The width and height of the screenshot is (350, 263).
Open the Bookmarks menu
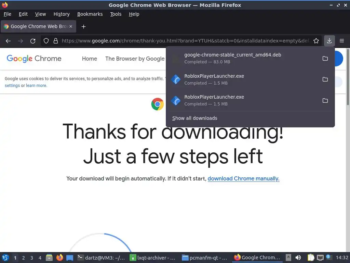click(90, 14)
